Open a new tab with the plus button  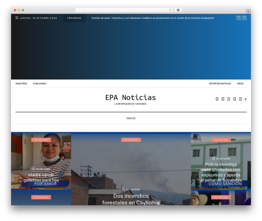click(248, 11)
